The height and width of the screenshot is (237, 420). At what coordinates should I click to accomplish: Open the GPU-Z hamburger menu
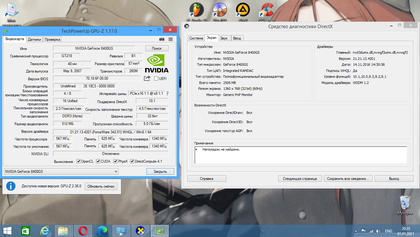pos(170,39)
